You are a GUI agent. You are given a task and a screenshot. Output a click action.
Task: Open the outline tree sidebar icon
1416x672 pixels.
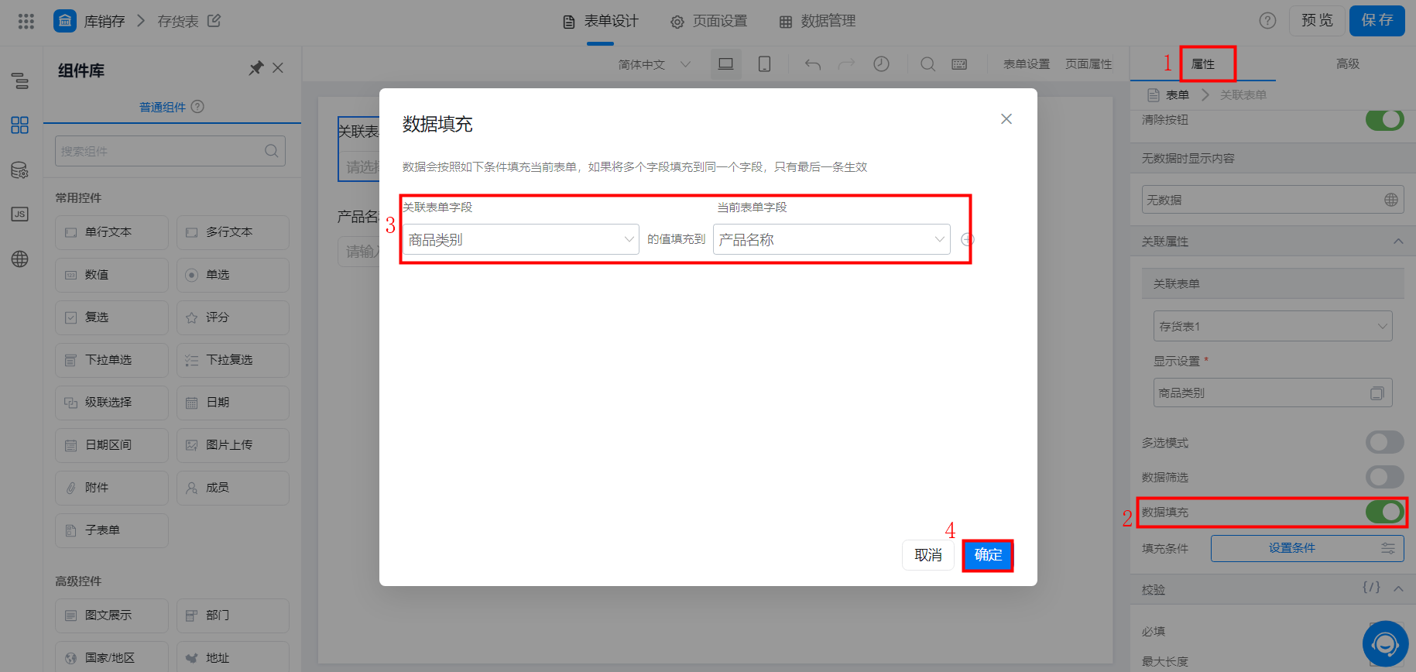[20, 81]
